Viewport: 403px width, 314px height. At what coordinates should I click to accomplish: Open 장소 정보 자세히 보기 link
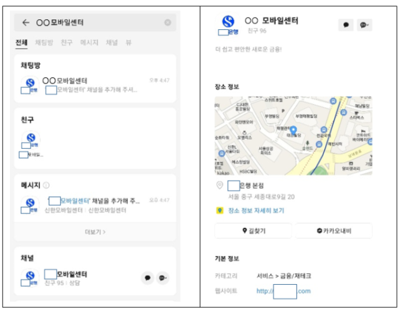[256, 211]
